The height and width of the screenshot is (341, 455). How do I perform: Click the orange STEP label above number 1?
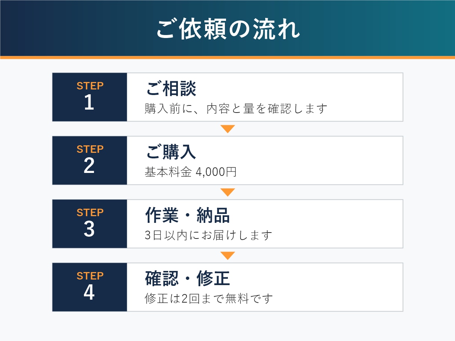[90, 86]
